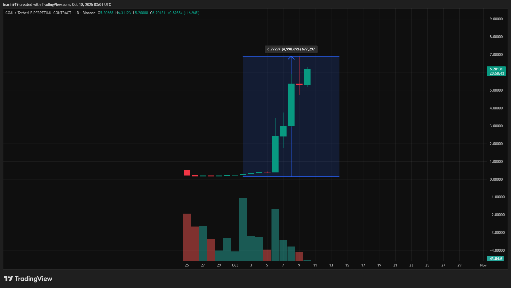The width and height of the screenshot is (511, 288).
Task: Click the tallest green volume bar
Action: pyautogui.click(x=243, y=229)
